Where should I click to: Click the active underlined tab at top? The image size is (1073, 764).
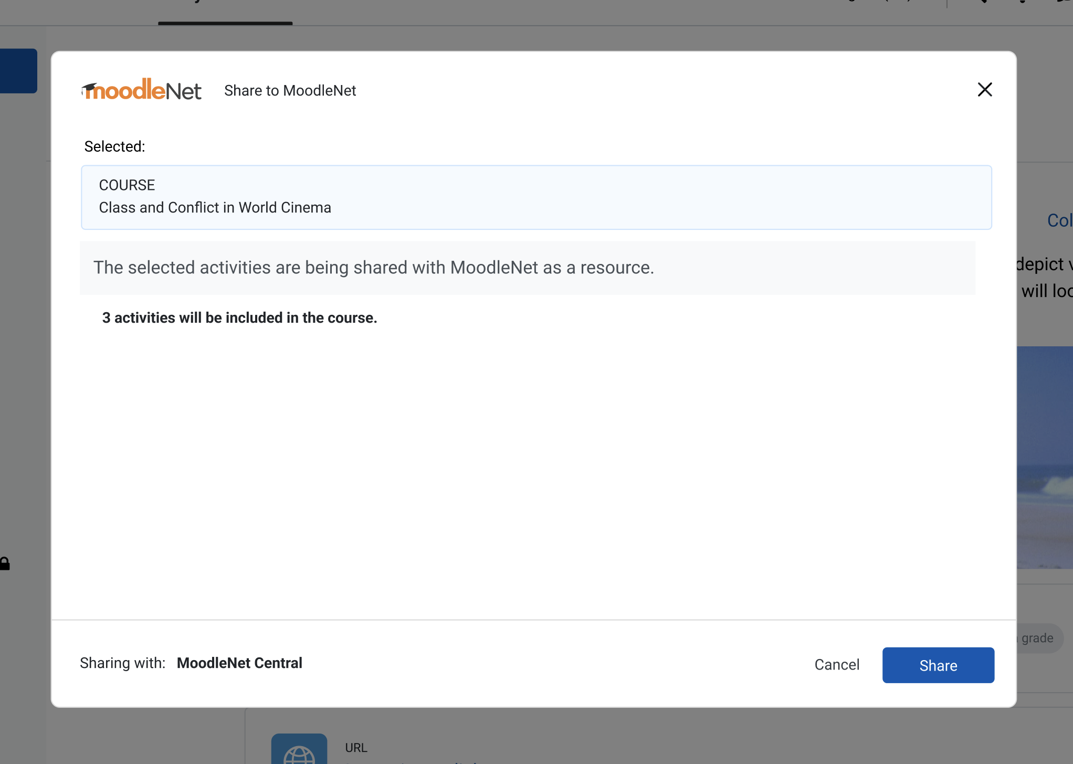coord(225,12)
